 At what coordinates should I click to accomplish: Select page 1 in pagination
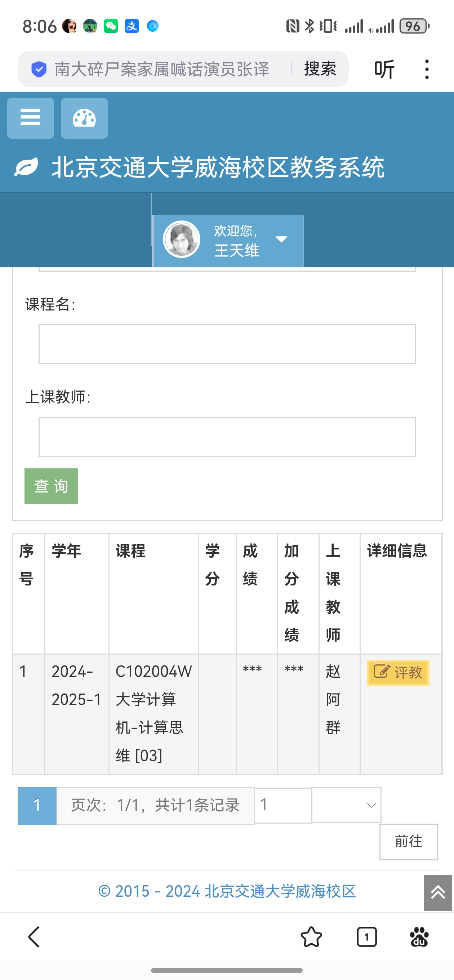(37, 805)
